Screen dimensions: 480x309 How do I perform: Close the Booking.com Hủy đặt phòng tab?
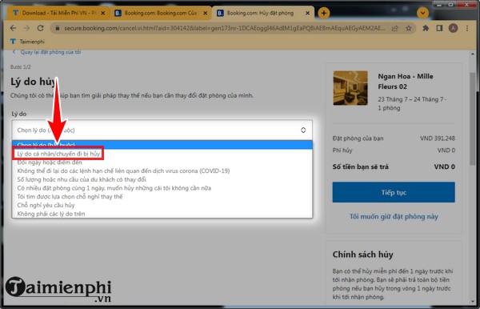pos(308,13)
